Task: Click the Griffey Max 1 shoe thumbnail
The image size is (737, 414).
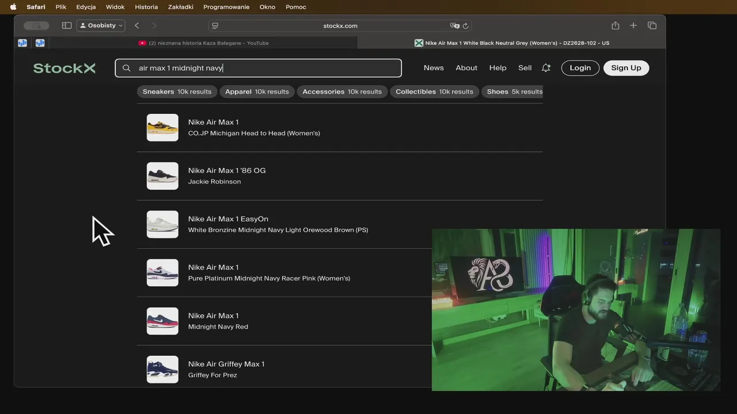Action: pyautogui.click(x=162, y=369)
